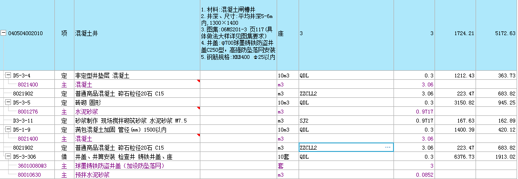Collapse the 040504002010 item row
Screen dimensions: 518x179
coord(4,33)
